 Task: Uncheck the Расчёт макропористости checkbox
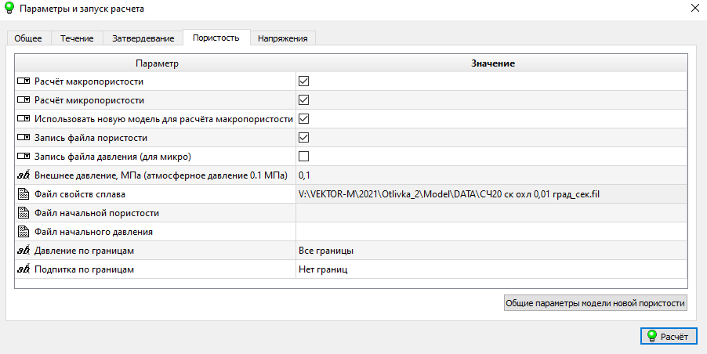tap(303, 81)
